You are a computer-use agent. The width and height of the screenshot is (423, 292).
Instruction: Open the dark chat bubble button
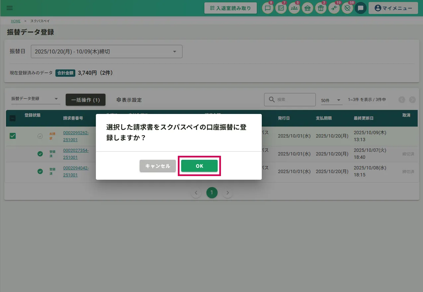pyautogui.click(x=360, y=8)
